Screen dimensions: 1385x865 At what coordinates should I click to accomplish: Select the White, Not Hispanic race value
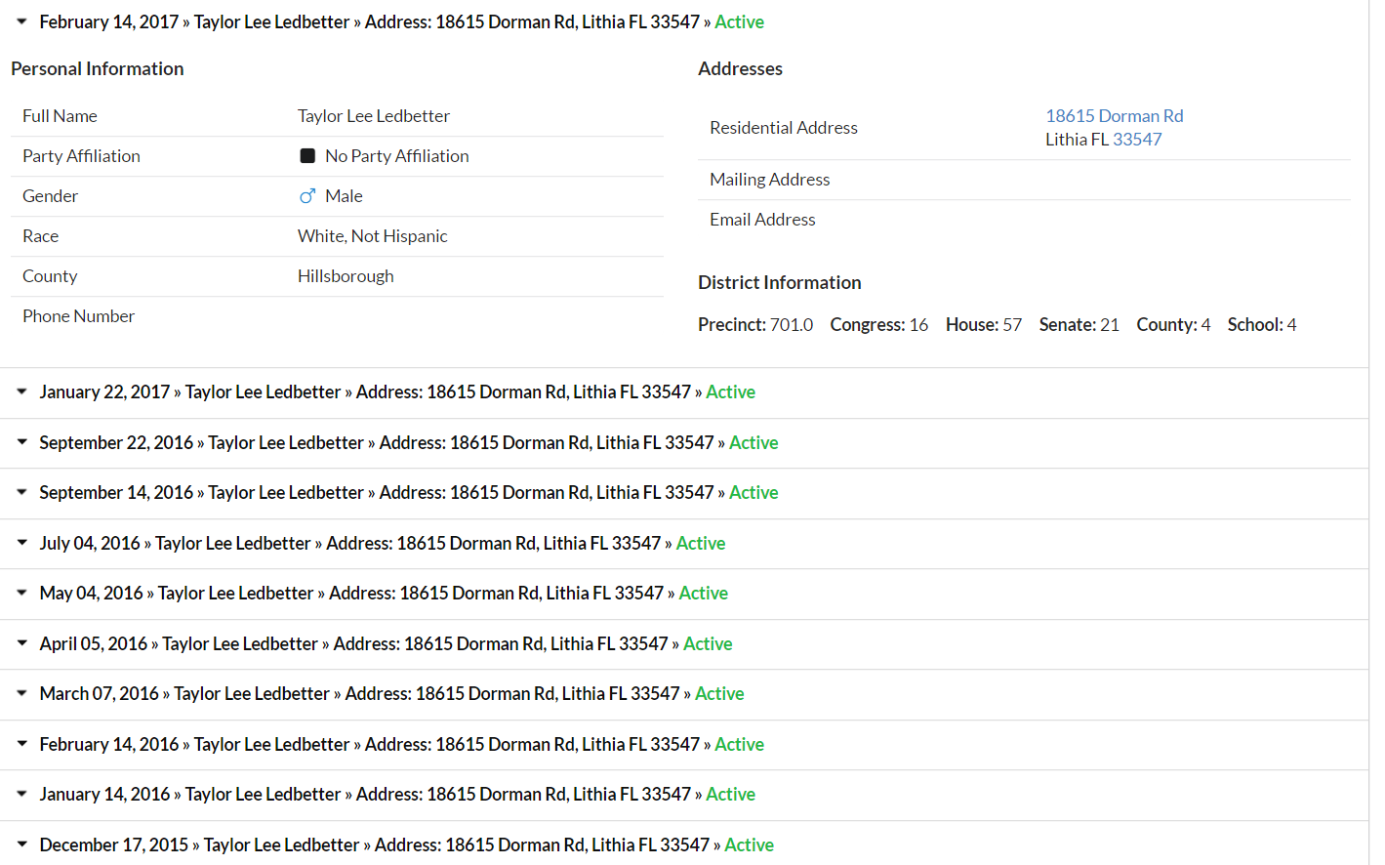pos(373,236)
